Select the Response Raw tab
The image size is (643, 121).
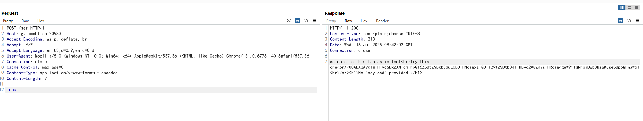pos(348,21)
